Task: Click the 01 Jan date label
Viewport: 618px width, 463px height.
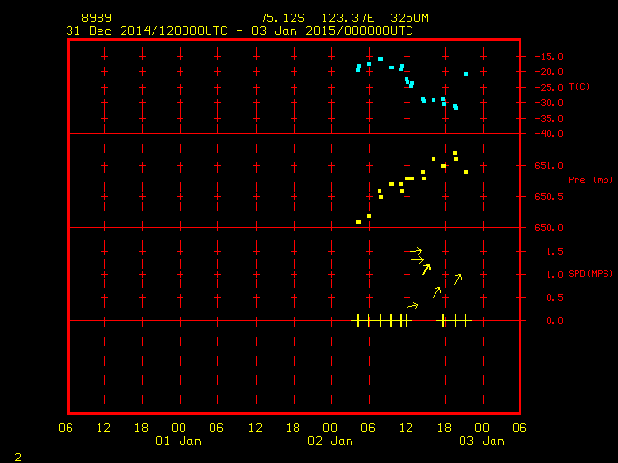Action: coord(179,441)
